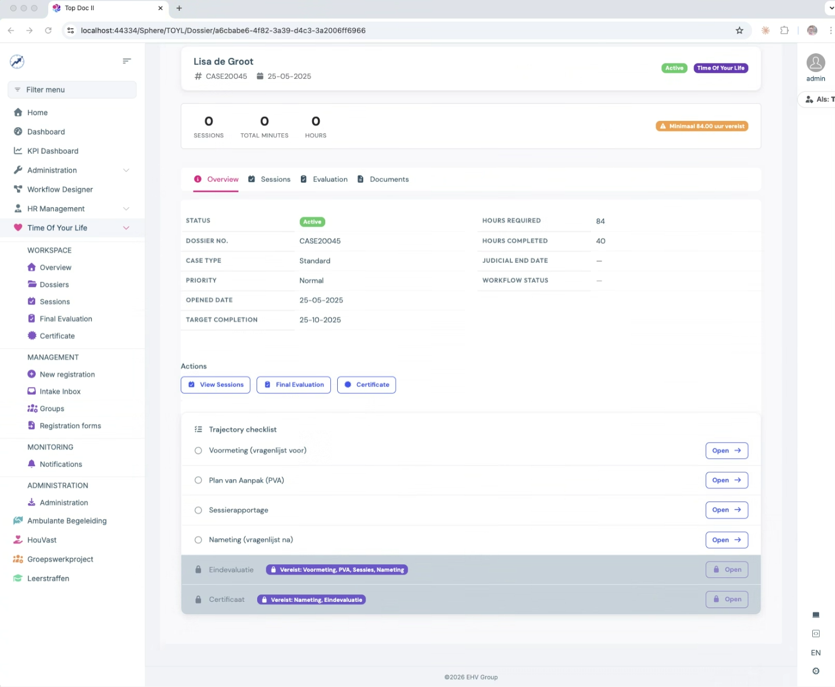
Task: Mark the Sessierapportage item as done
Action: coord(198,510)
